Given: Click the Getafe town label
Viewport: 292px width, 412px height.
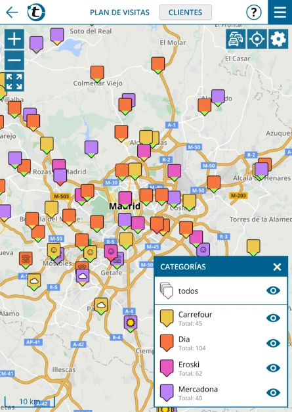Looking at the screenshot, I should pyautogui.click(x=112, y=273).
